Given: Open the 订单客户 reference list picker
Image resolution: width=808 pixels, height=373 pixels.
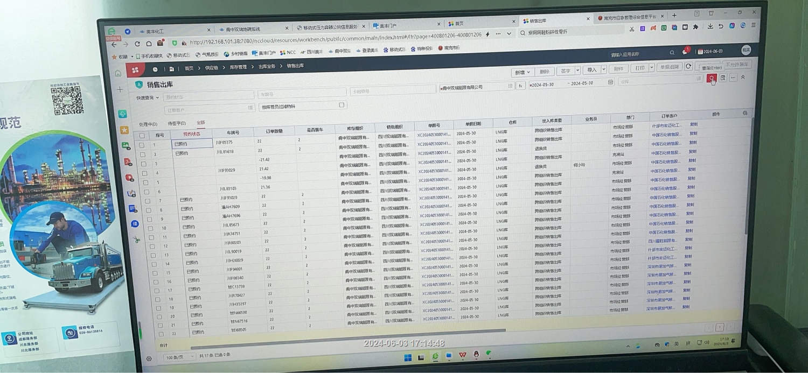Looking at the screenshot, I should [x=250, y=108].
